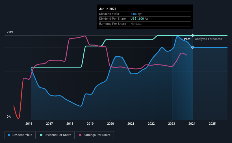
Task: Click the tooltip 'Earnings Per Share' row label
Action: 112,24
